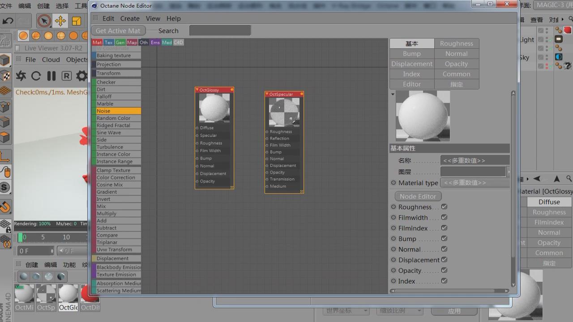Toggle the Normal checkbox
Viewport: 573px width, 322px height.
pyautogui.click(x=444, y=249)
